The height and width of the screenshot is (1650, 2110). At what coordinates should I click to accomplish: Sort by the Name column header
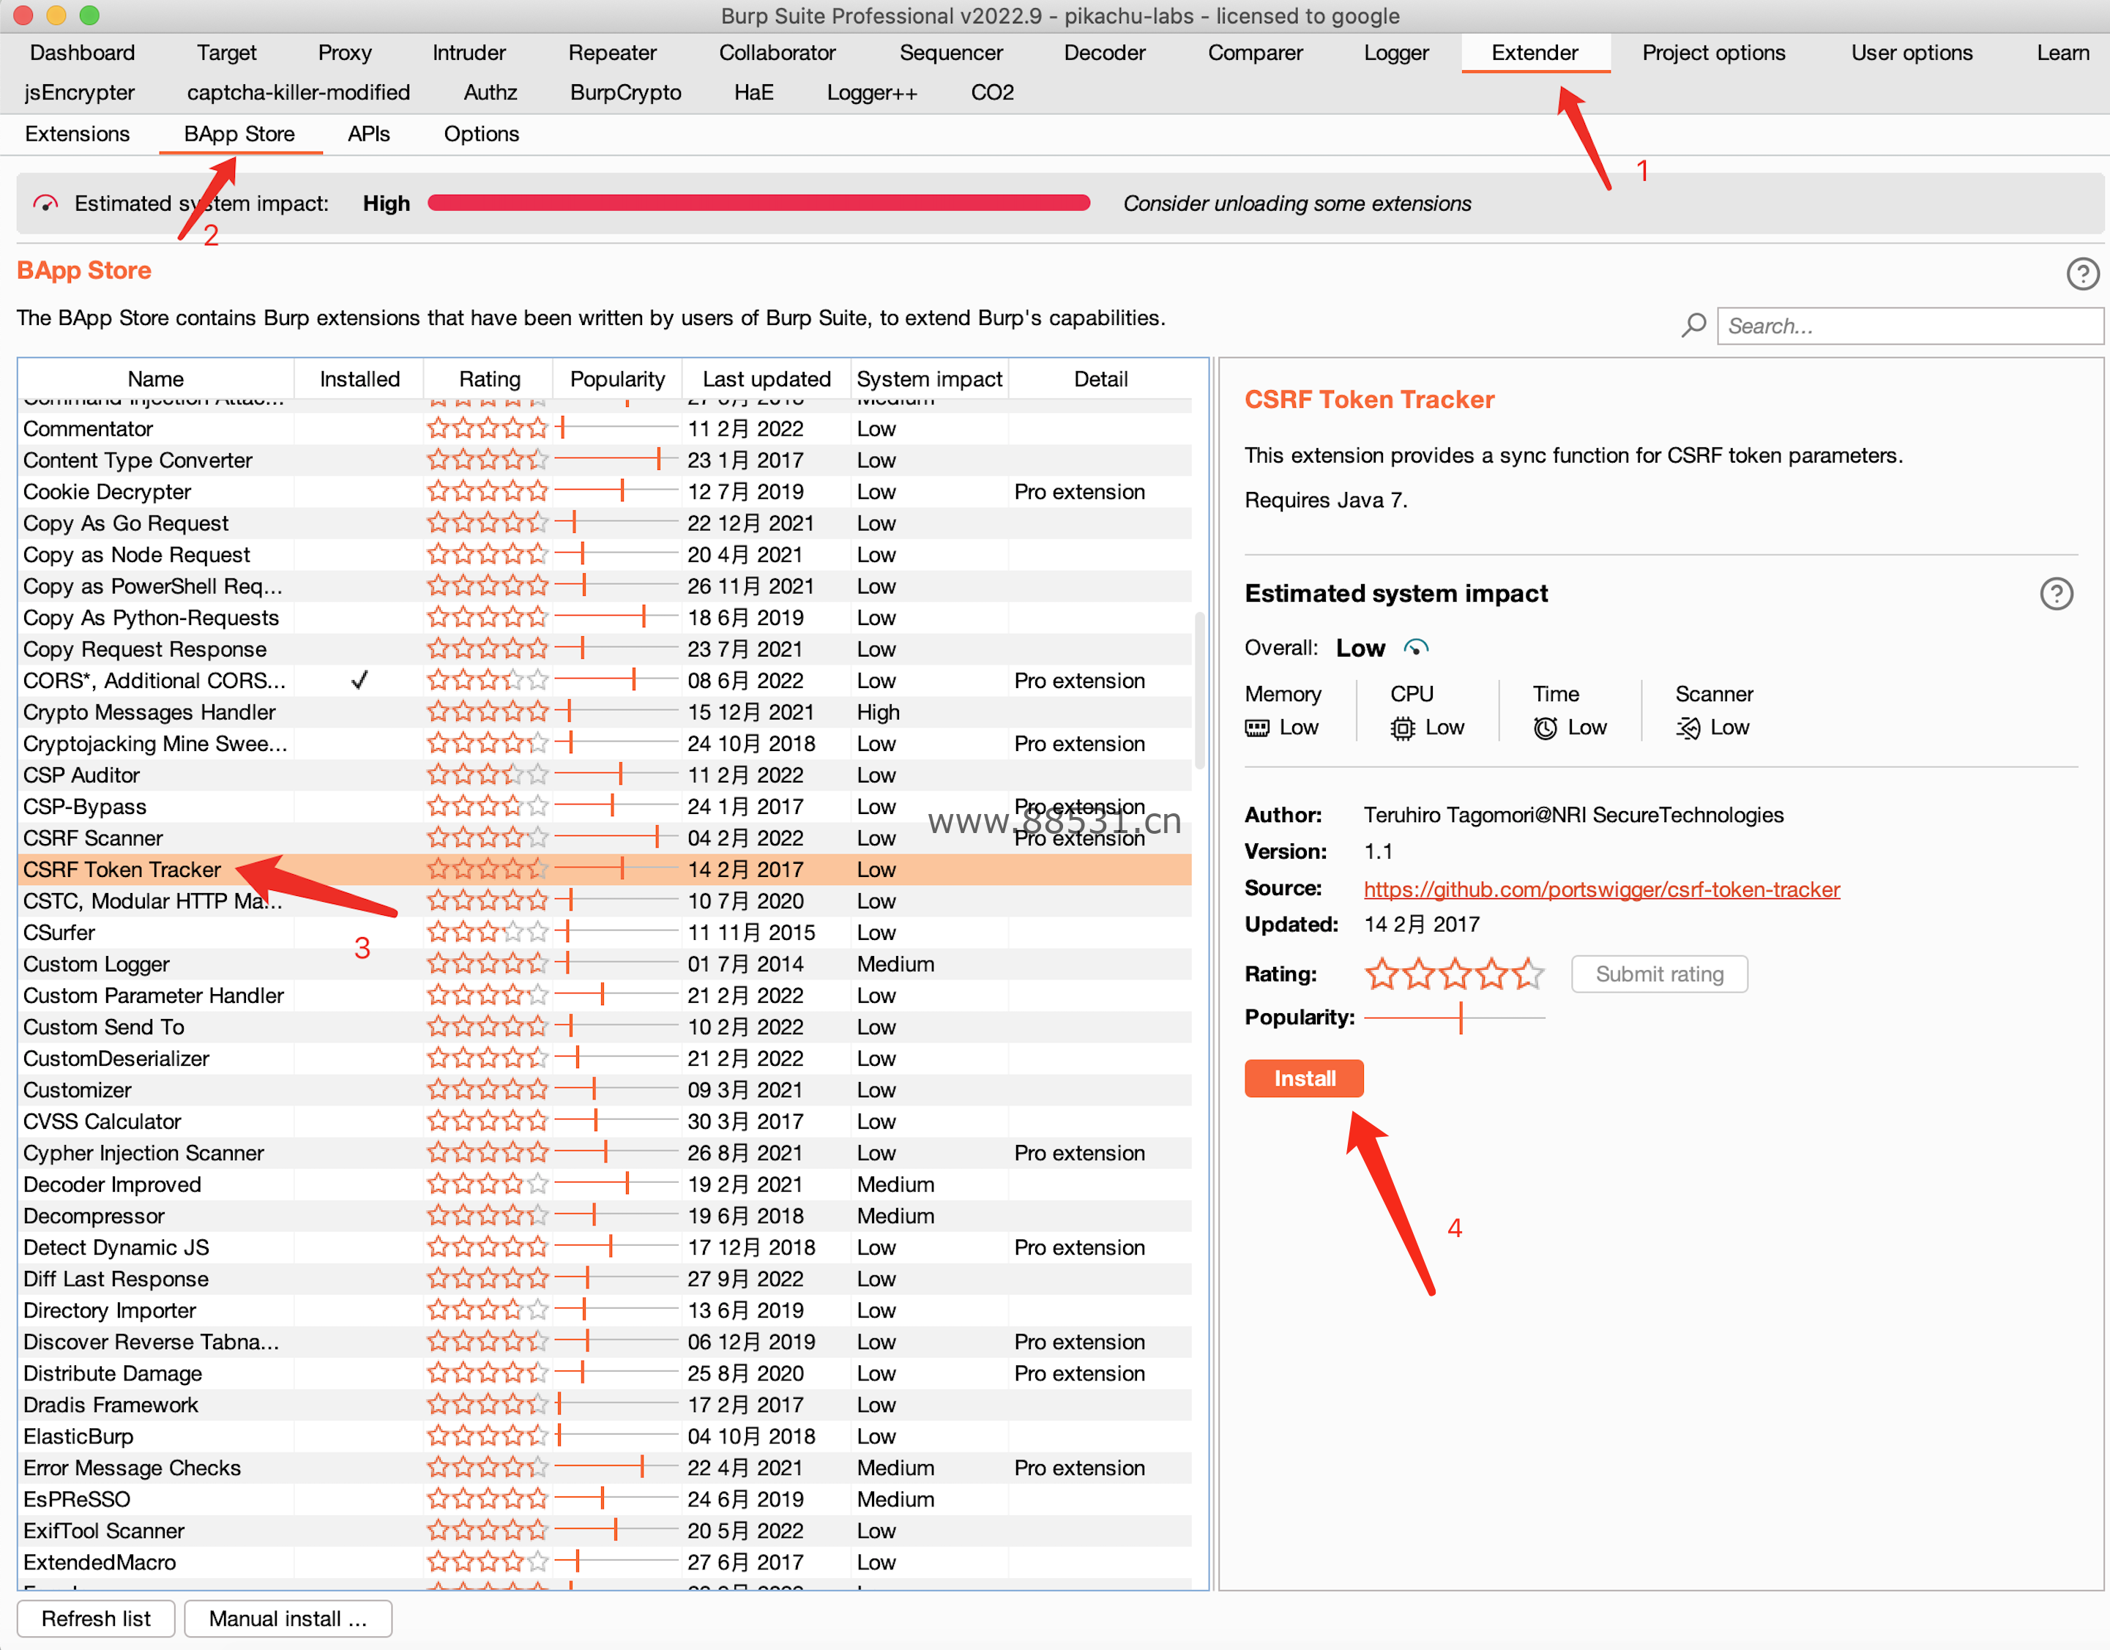pos(155,378)
